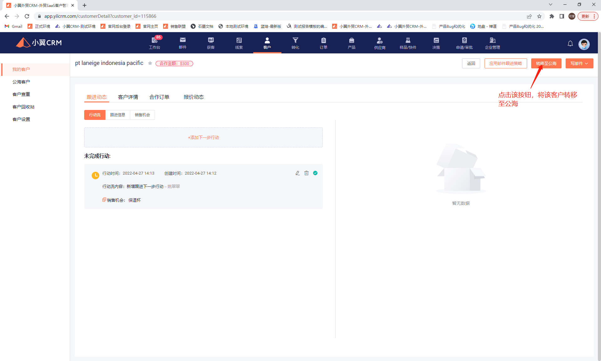The height and width of the screenshot is (361, 601).
Task: Click the 返回 back button
Action: [x=471, y=63]
